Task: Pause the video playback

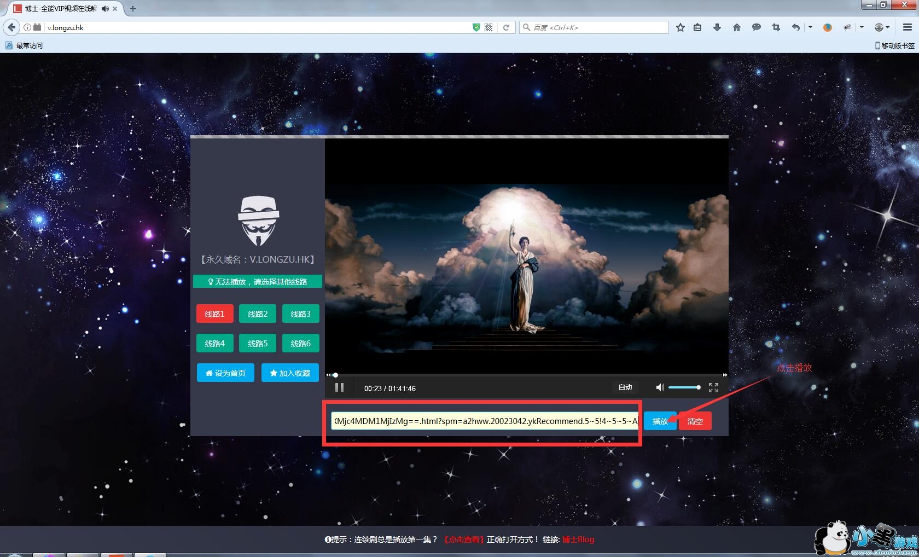Action: click(x=339, y=387)
